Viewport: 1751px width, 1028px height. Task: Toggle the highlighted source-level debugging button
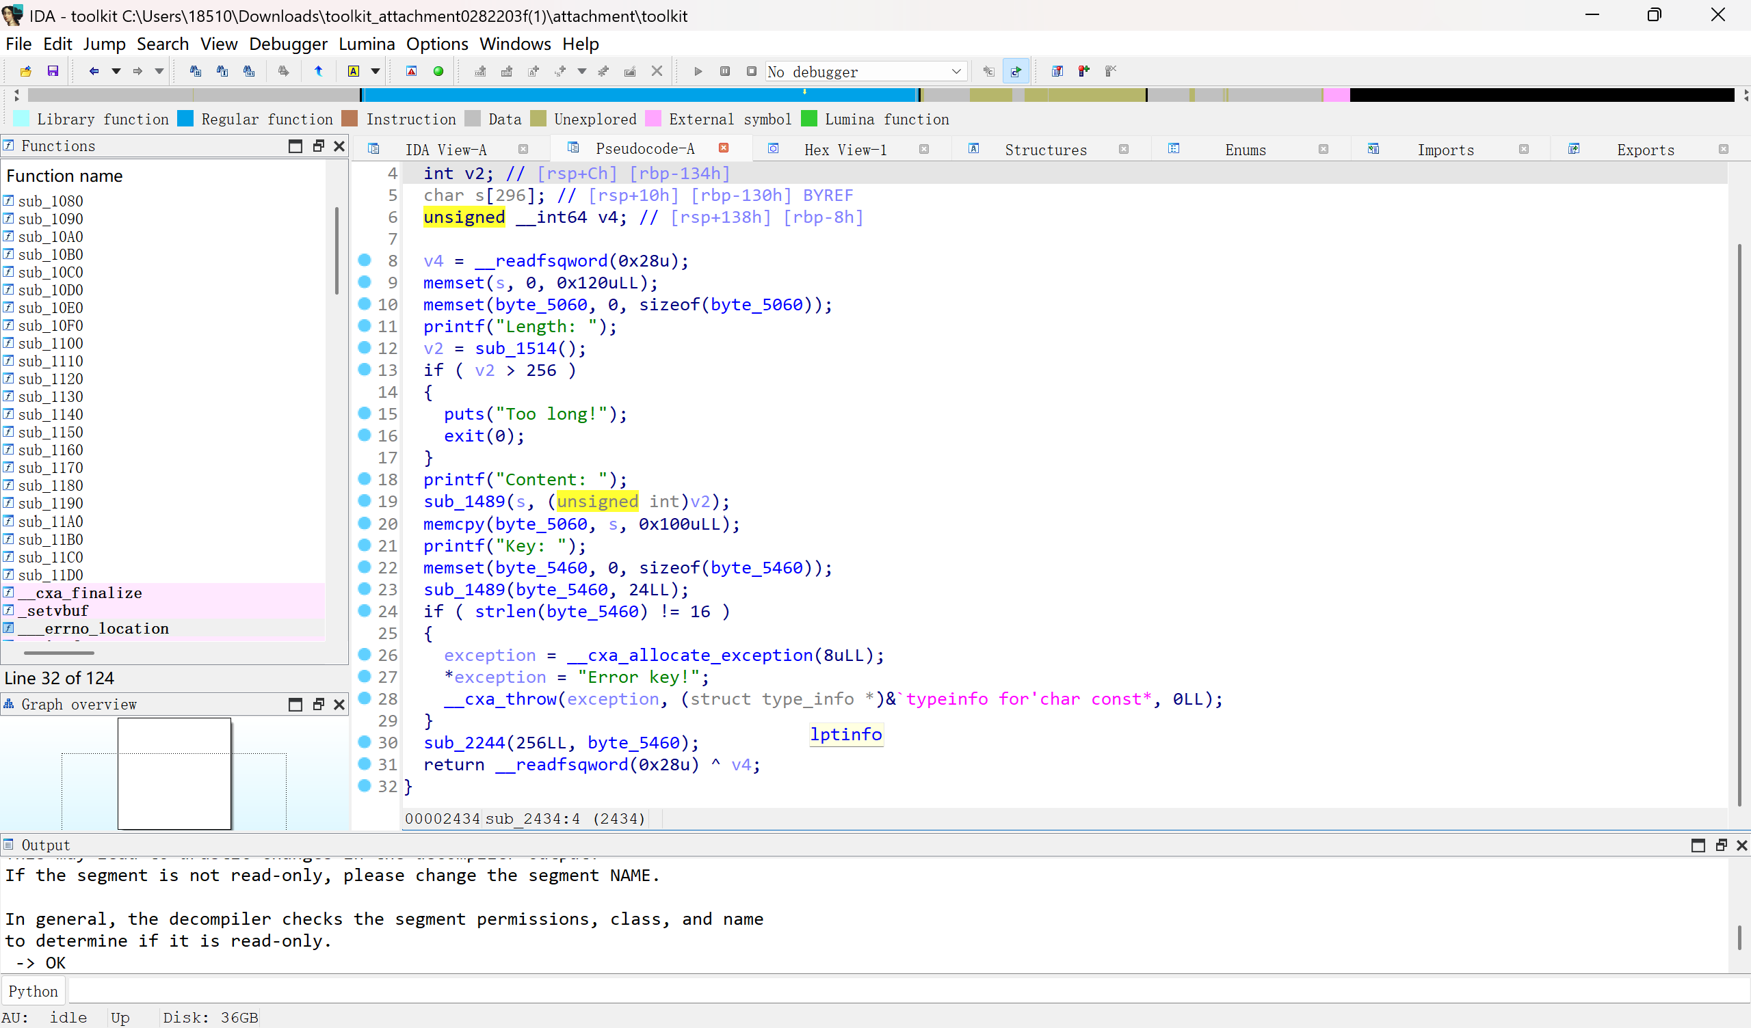pos(1016,71)
